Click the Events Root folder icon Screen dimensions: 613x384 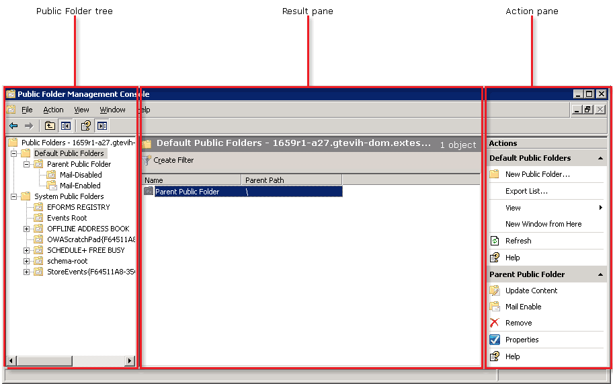[38, 218]
